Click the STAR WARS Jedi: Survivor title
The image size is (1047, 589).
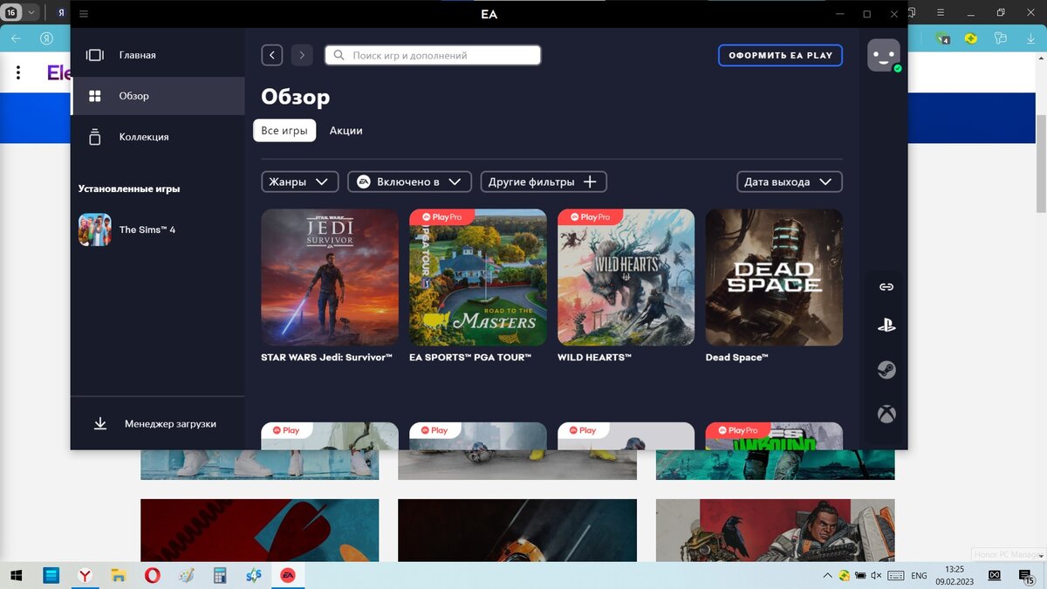tap(326, 357)
